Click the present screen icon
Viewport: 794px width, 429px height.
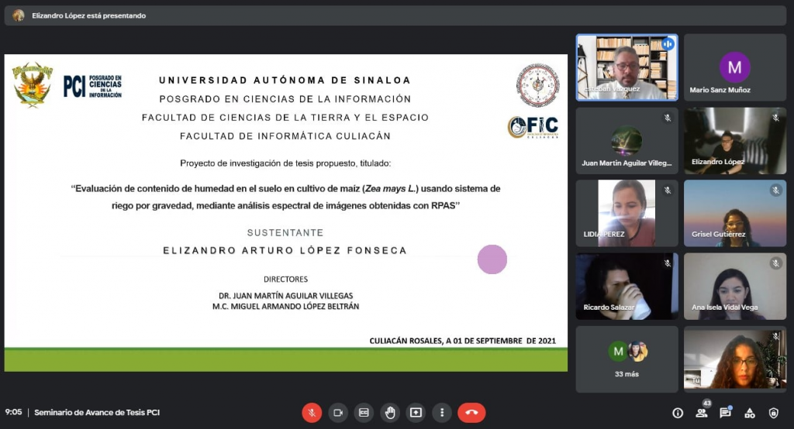click(x=416, y=412)
